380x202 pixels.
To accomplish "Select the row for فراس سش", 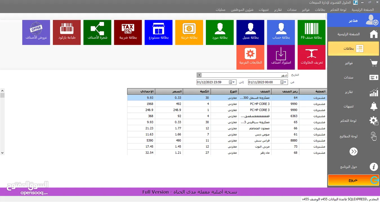I will [227, 141].
